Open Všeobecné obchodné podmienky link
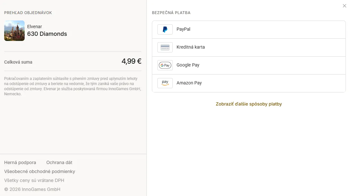This screenshot has height=196, width=349. coord(40,171)
